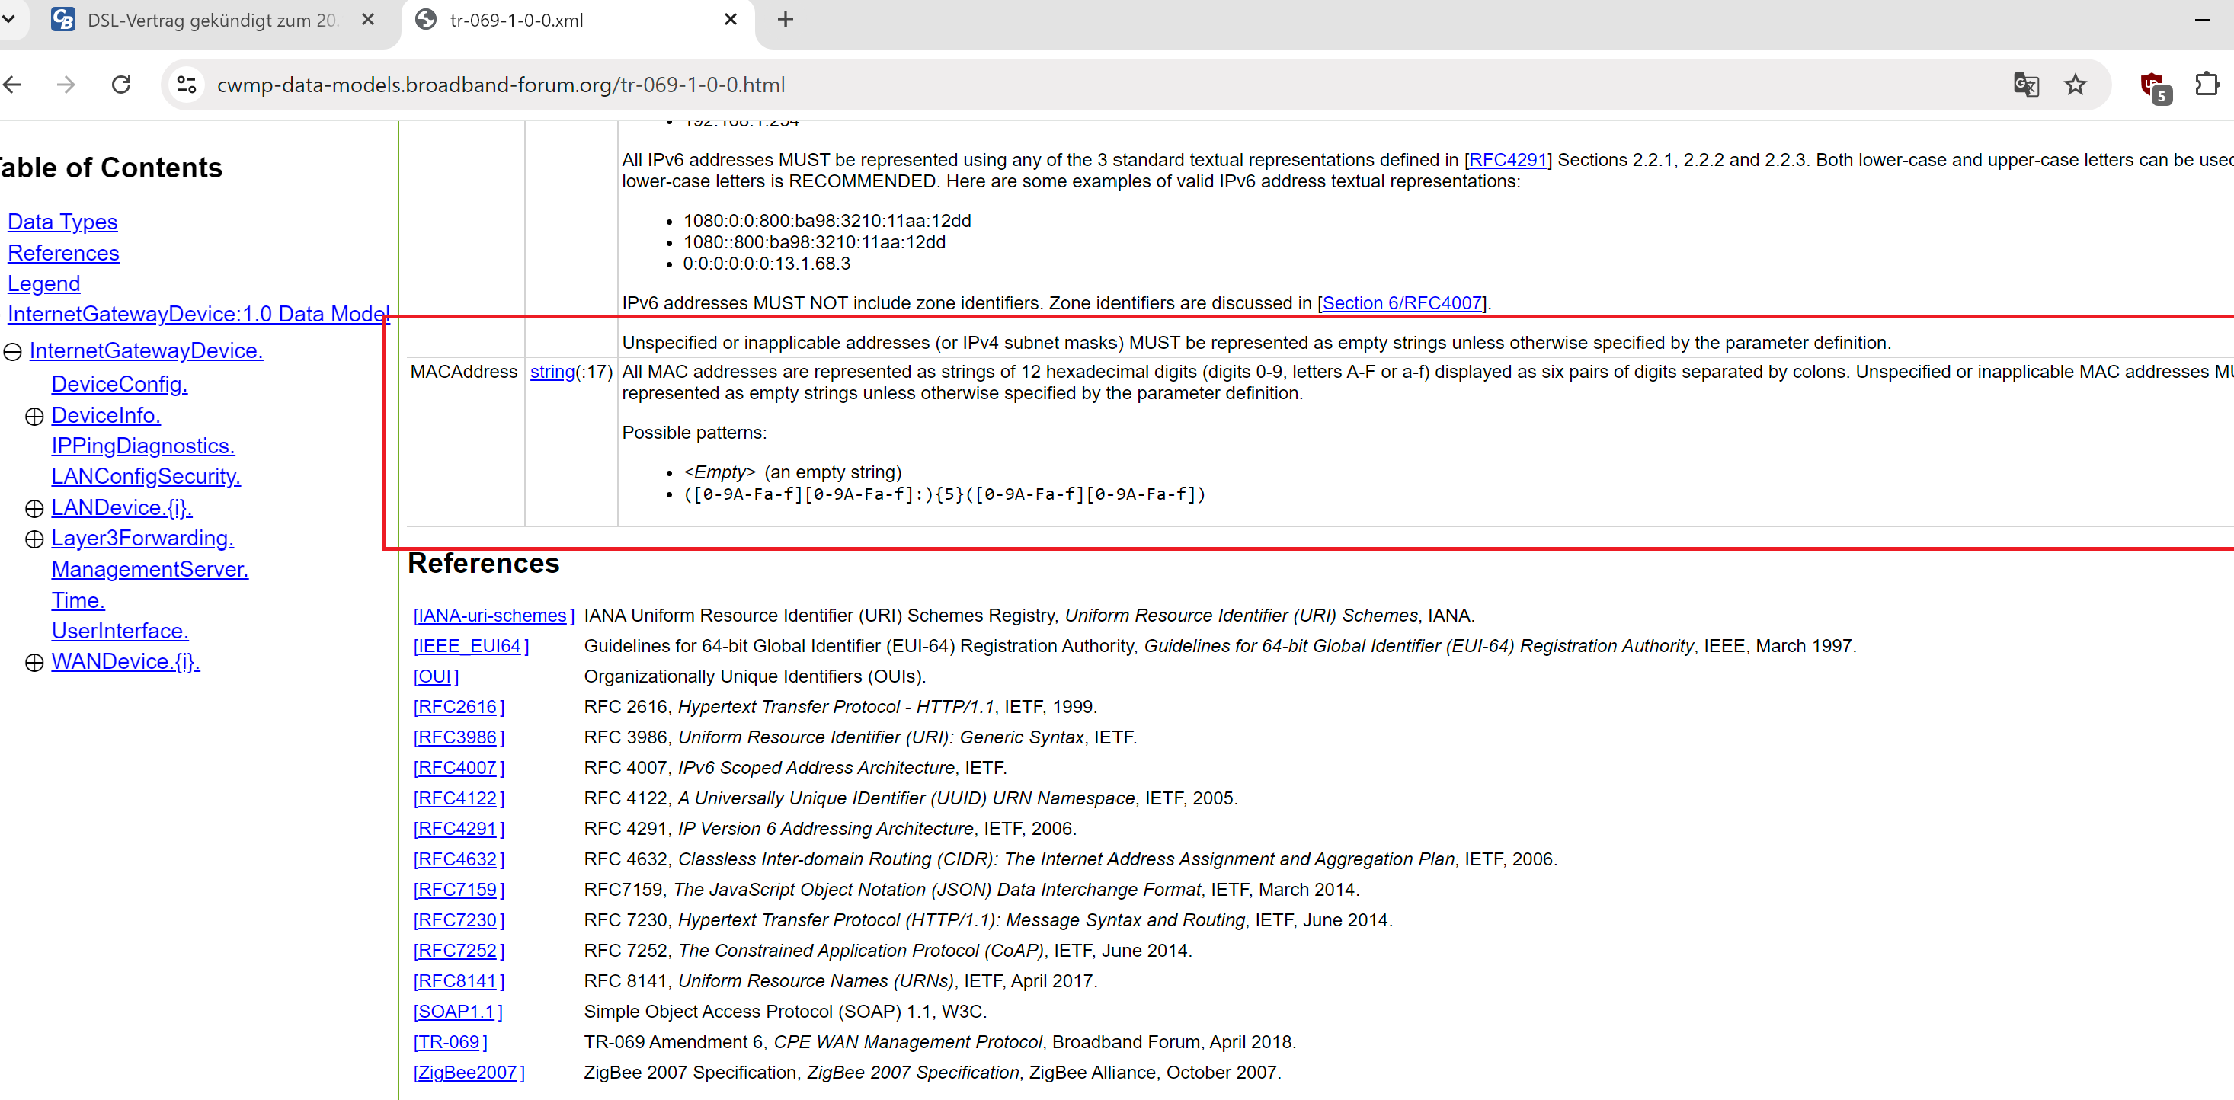This screenshot has height=1100, width=2234.
Task: Open a new browser tab
Action: tap(785, 20)
